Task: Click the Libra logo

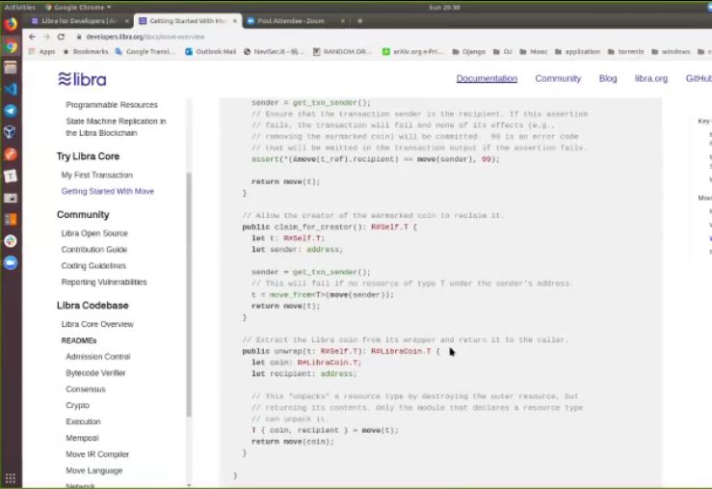Action: pos(82,79)
